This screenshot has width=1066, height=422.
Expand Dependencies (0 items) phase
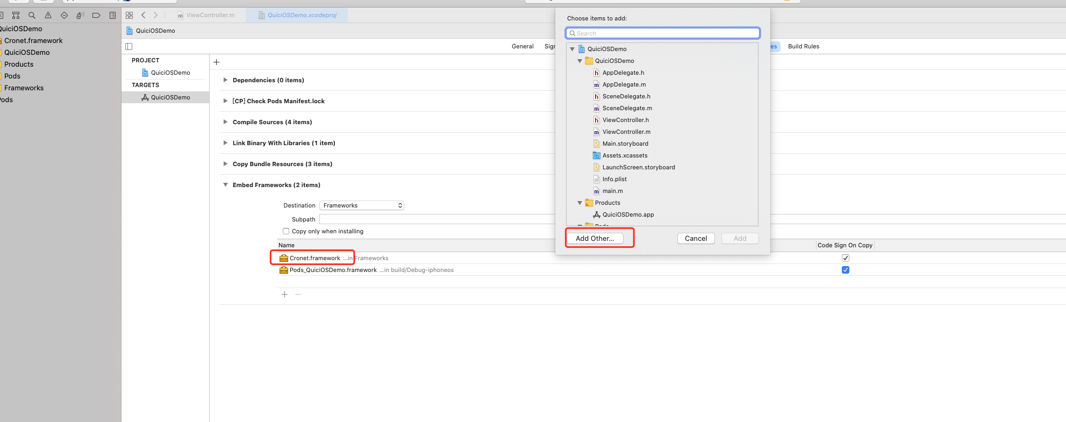(x=225, y=80)
